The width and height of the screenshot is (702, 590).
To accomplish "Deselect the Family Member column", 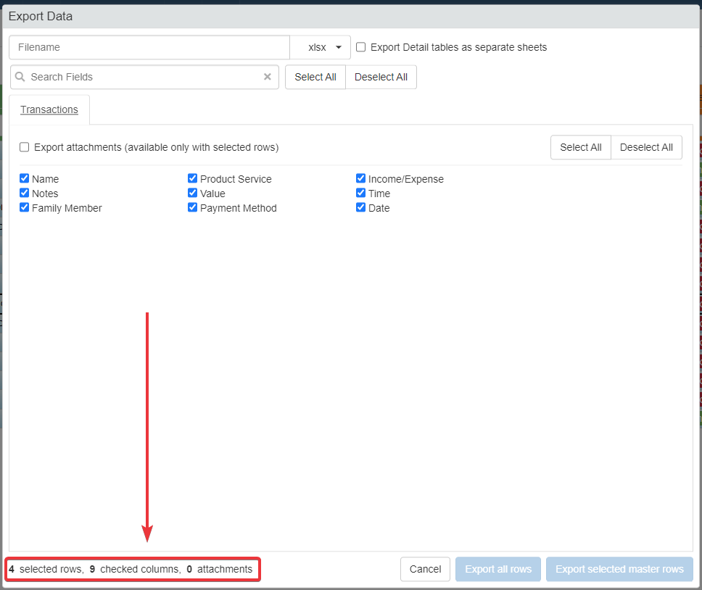I will (x=25, y=208).
